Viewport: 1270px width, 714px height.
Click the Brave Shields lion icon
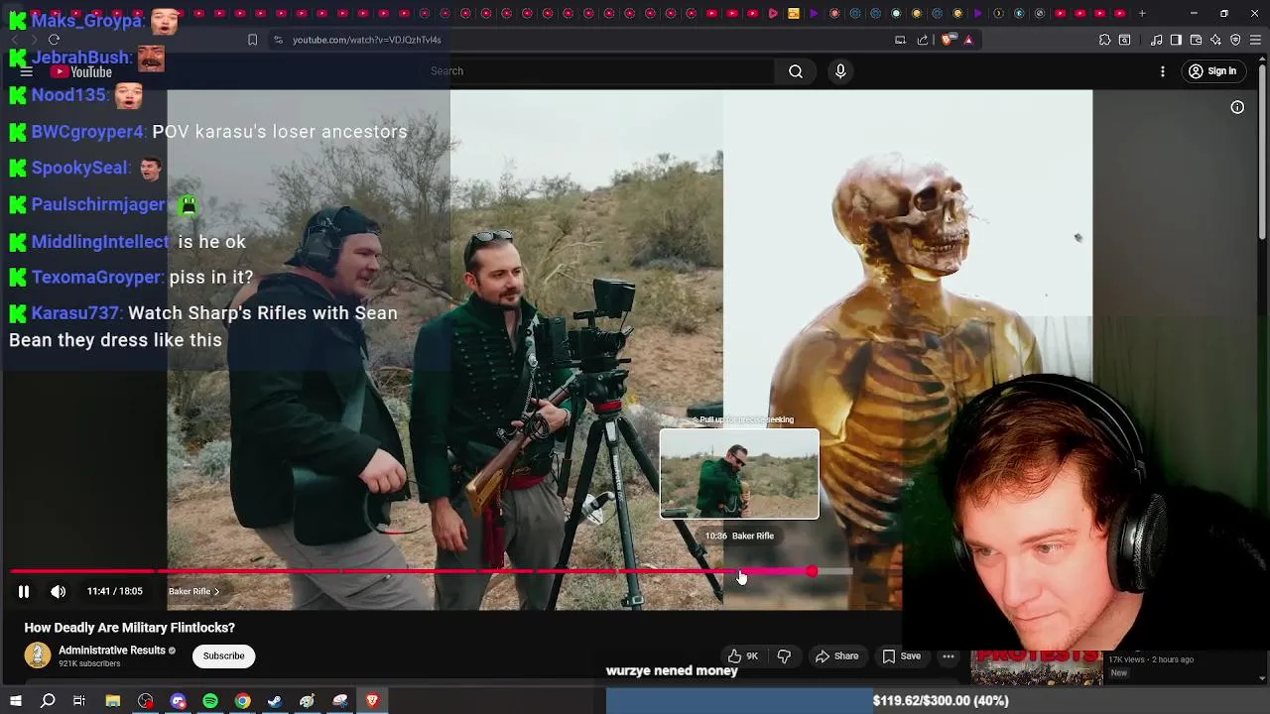[x=947, y=40]
